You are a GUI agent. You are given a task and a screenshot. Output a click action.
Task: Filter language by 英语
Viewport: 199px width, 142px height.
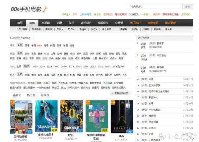[x=46, y=45]
